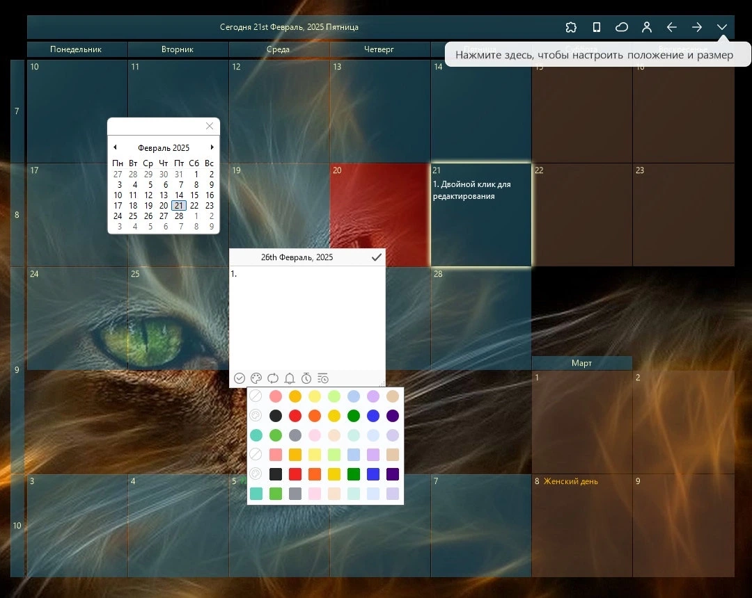Open the palette color icon in note editor
The height and width of the screenshot is (598, 752).
256,378
